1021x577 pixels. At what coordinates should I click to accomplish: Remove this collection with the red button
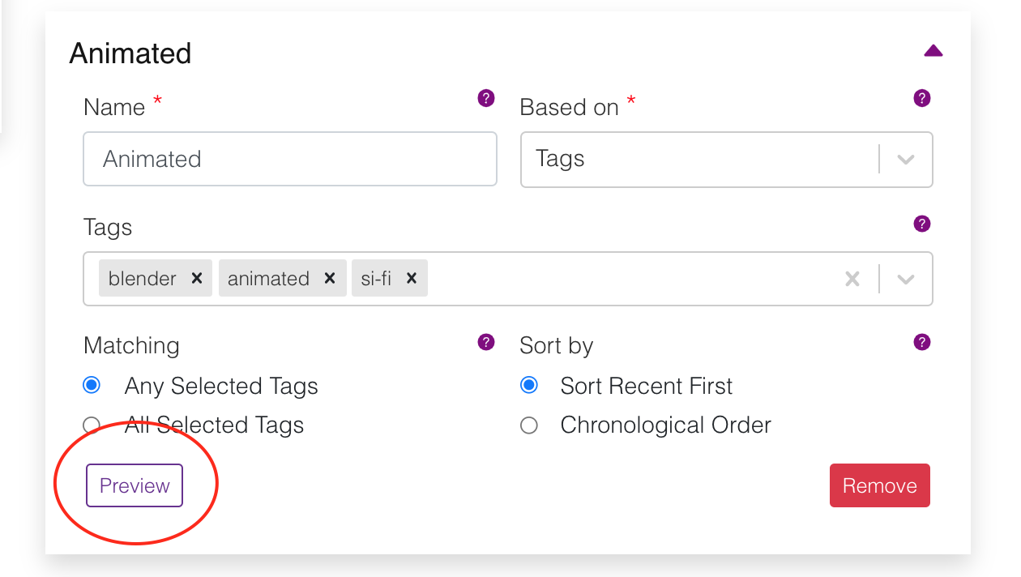coord(879,485)
